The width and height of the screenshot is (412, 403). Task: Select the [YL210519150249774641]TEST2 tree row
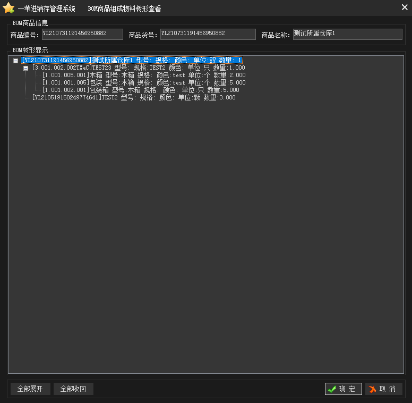pos(134,98)
